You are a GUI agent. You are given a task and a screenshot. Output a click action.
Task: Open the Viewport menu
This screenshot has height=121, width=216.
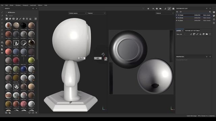click(25, 5)
